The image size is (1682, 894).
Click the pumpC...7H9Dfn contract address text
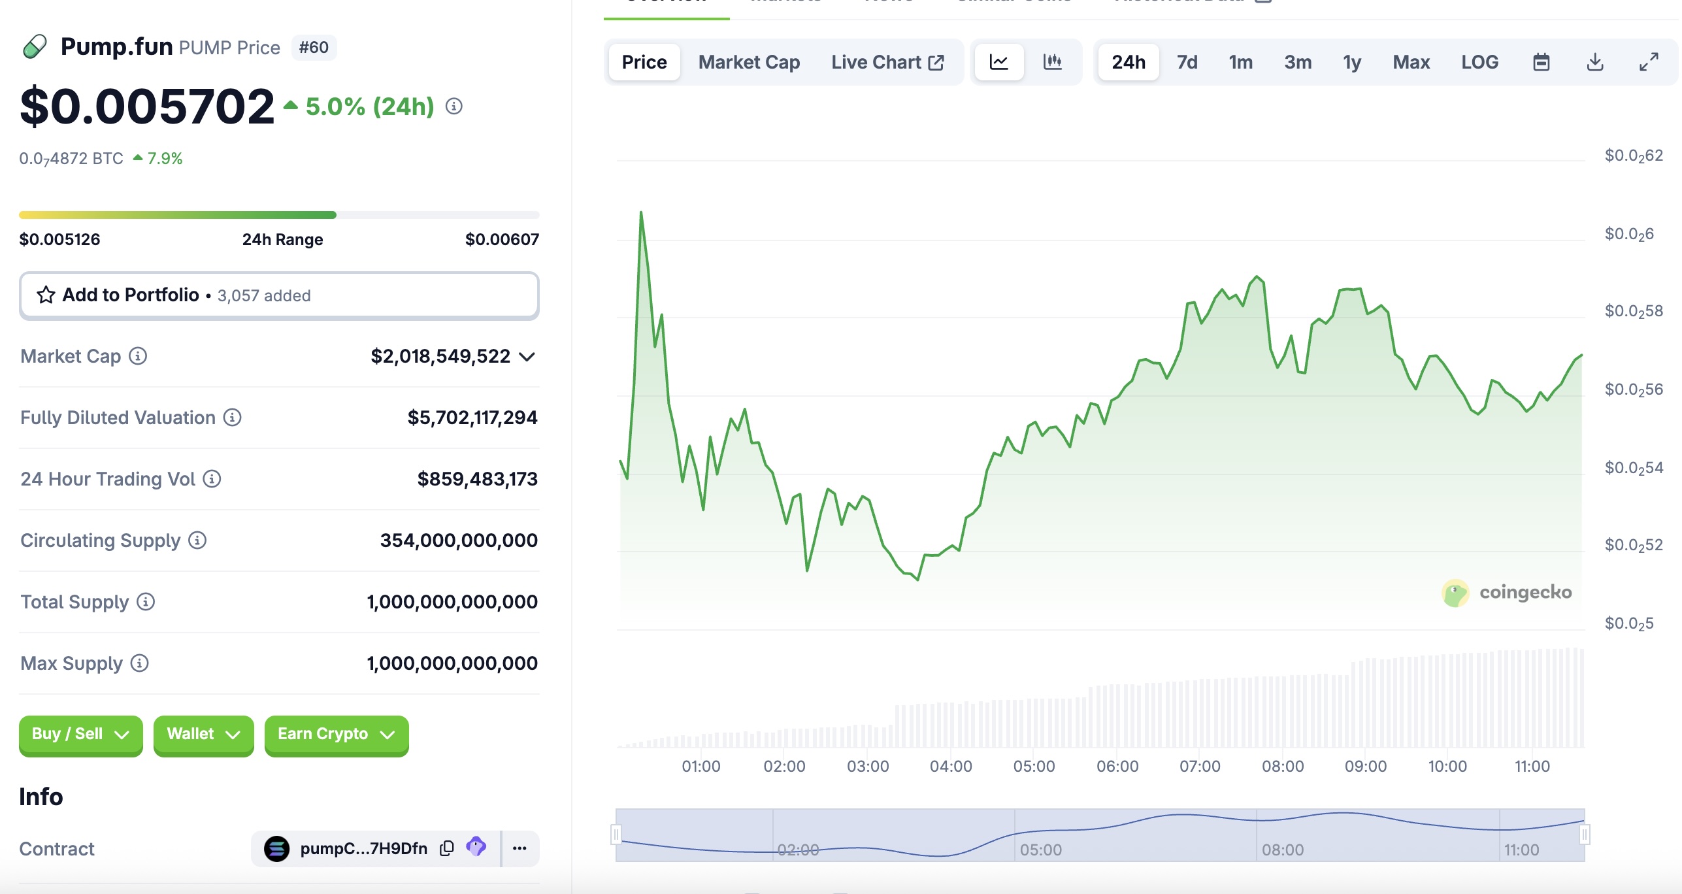coord(363,848)
